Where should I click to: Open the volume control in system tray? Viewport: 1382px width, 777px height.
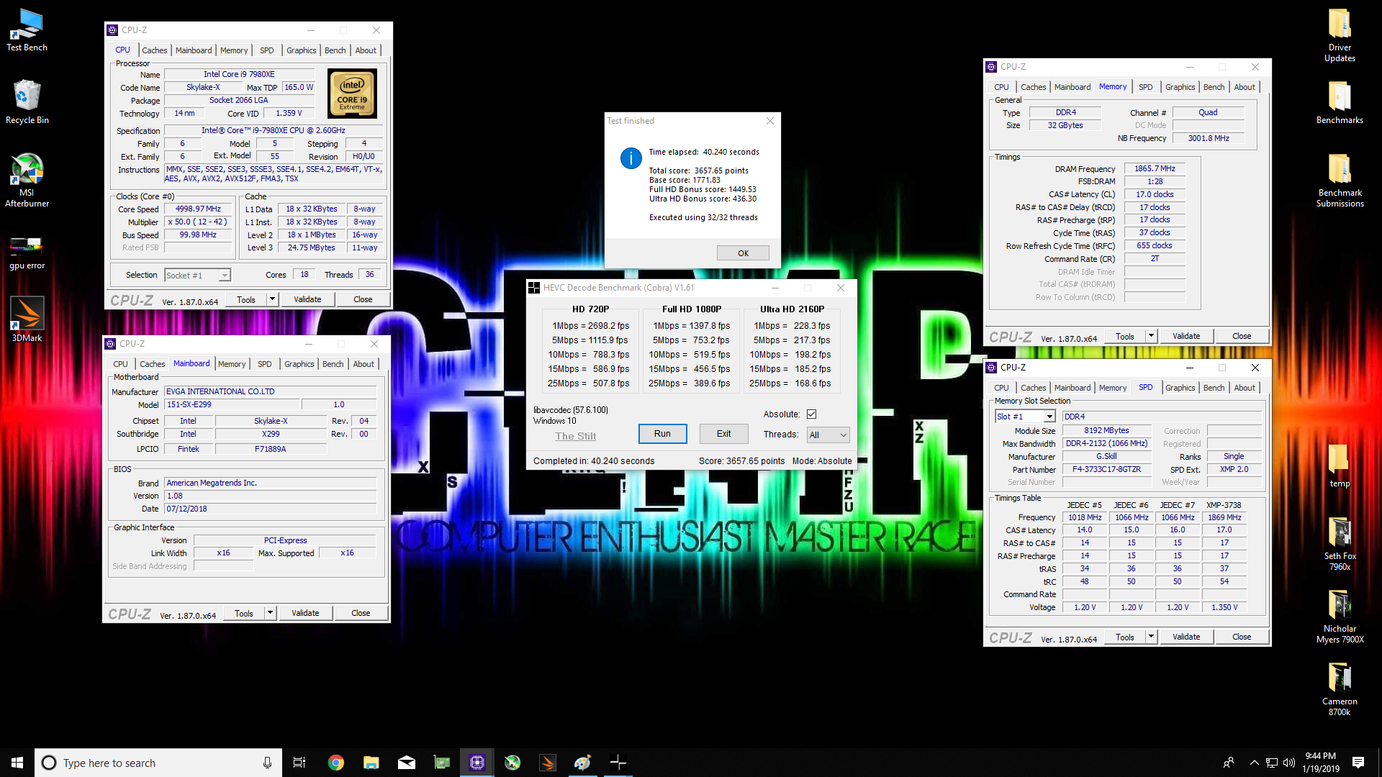click(1289, 763)
